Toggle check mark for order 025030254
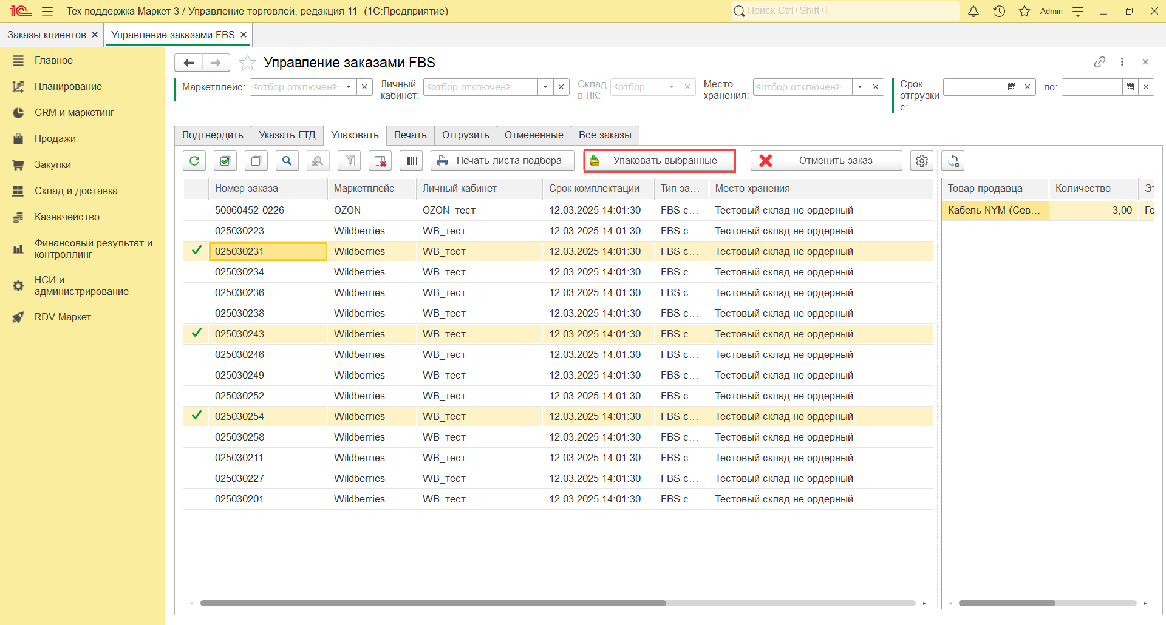The width and height of the screenshot is (1166, 625). point(196,416)
